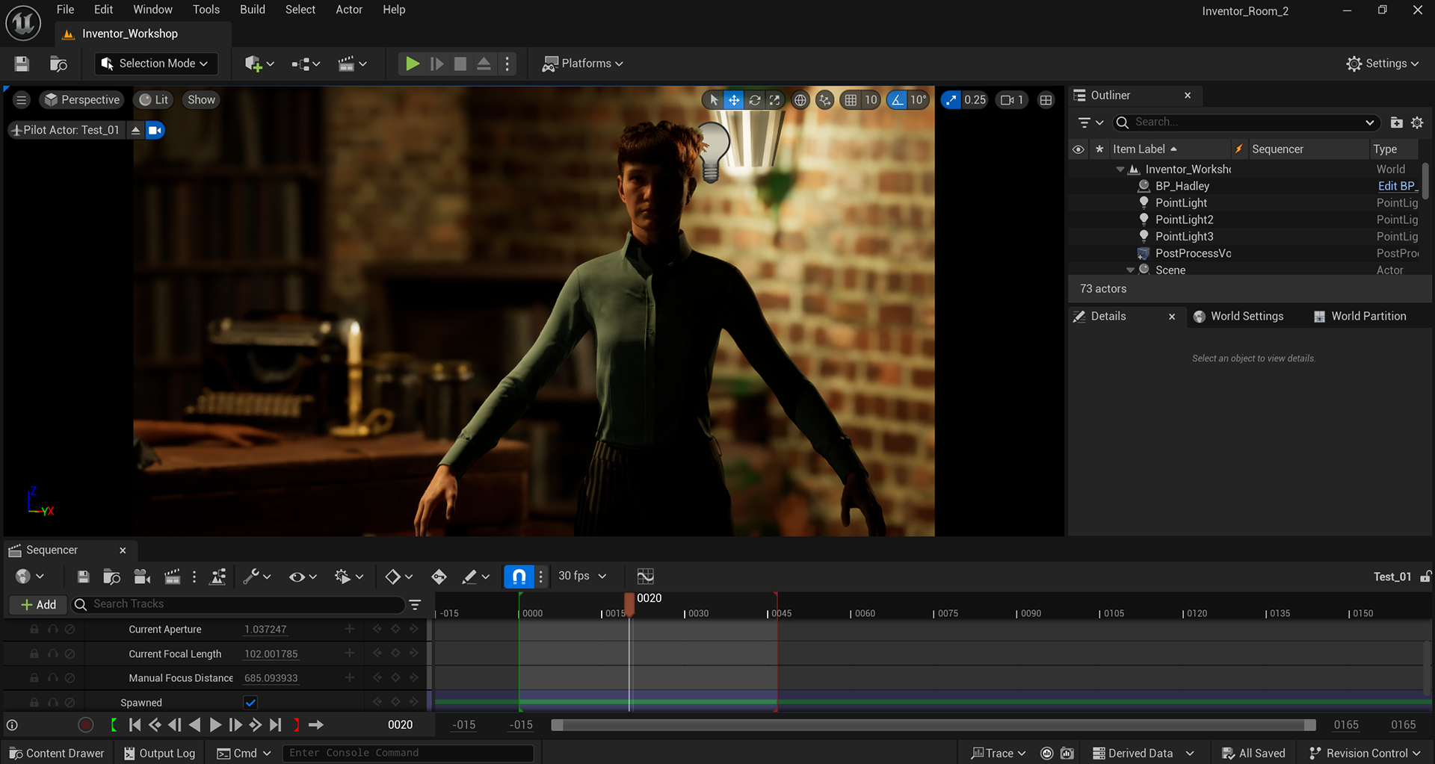This screenshot has height=764, width=1435.
Task: Click the Enter Console Command field
Action: (407, 753)
